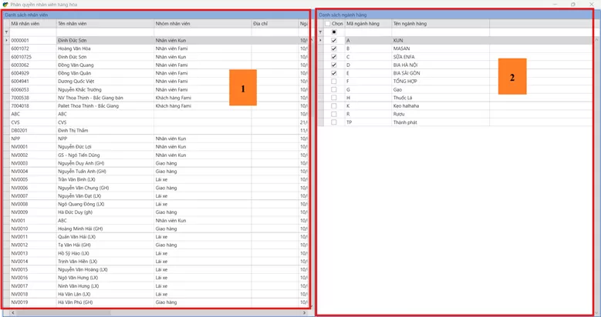Select employee Đinh Thị Thắm

73,130
